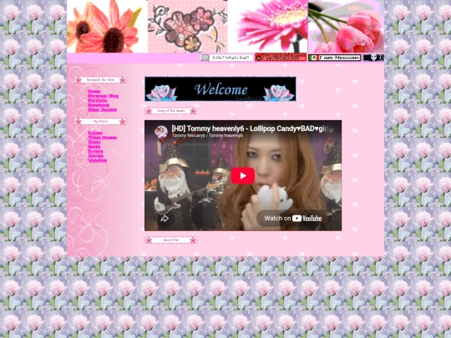Open the Music favorites link

point(94,142)
